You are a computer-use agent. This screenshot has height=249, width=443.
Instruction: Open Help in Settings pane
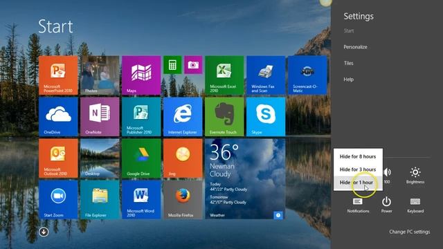point(348,80)
